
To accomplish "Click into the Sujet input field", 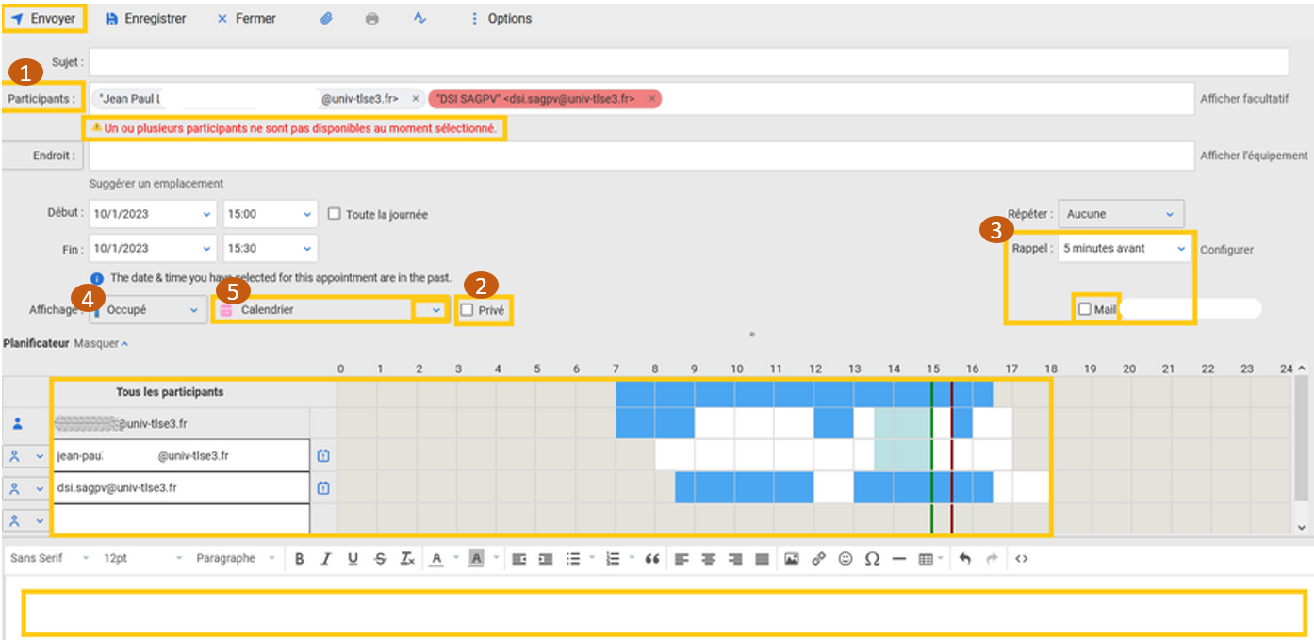I will coord(688,62).
